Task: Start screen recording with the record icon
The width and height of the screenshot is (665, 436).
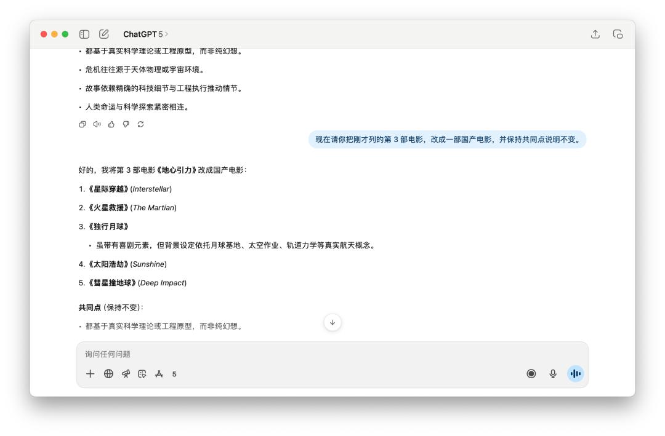Action: [x=531, y=374]
